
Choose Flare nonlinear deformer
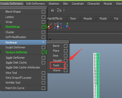tap(56, 51)
